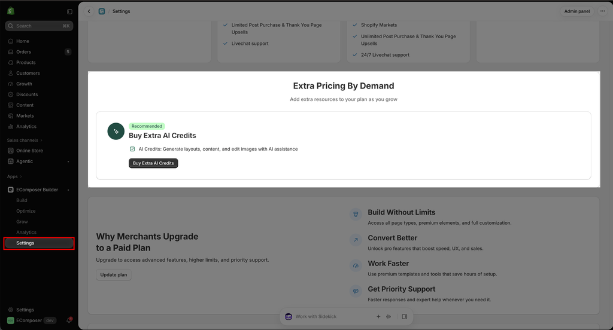Expand the Sales channels section
This screenshot has width=613, height=330.
pos(25,140)
